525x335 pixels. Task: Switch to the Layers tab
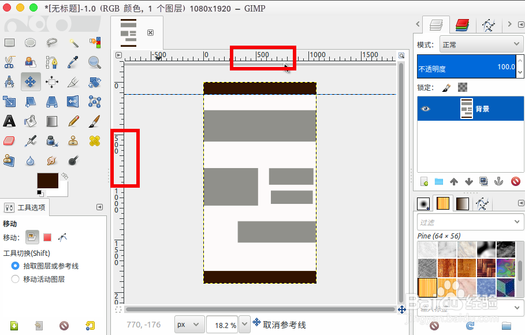(436, 25)
